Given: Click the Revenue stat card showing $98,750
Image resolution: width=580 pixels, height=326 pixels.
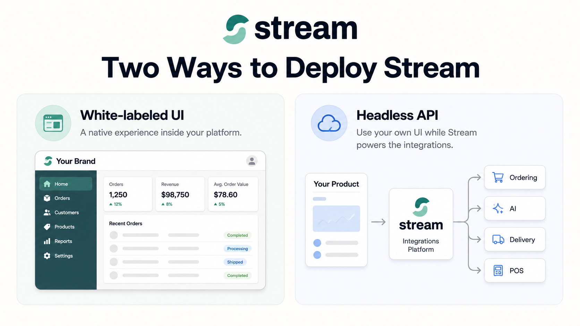Looking at the screenshot, I should click(180, 194).
